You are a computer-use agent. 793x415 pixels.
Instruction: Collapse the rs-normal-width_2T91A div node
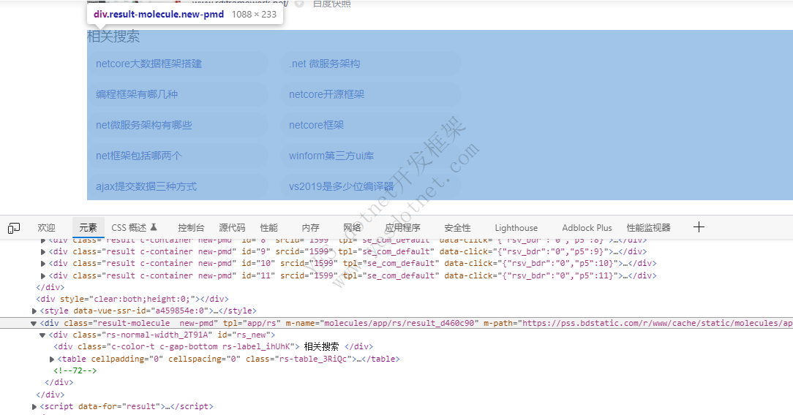tap(42, 335)
